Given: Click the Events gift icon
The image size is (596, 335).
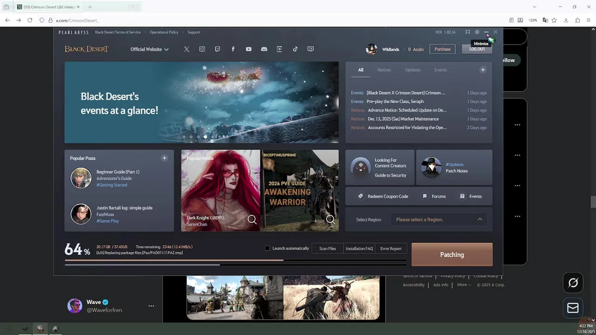Looking at the screenshot, I should pos(462,196).
